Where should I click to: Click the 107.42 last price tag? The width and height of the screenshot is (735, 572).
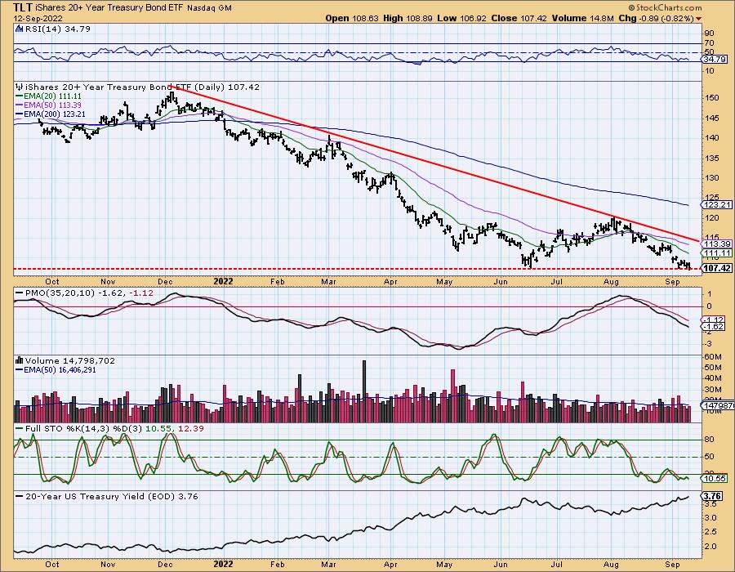[x=716, y=268]
